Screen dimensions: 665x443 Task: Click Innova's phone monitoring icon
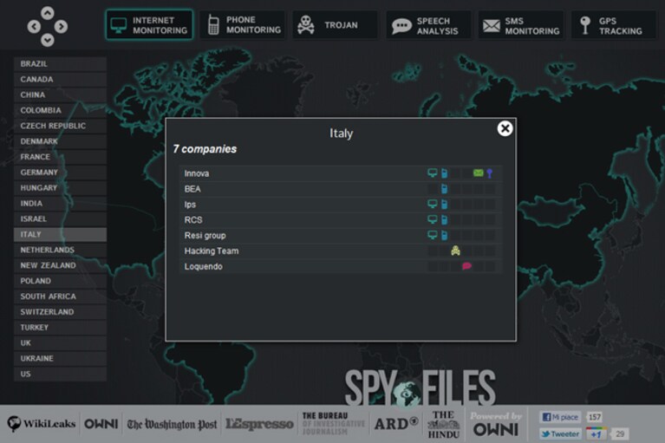444,173
